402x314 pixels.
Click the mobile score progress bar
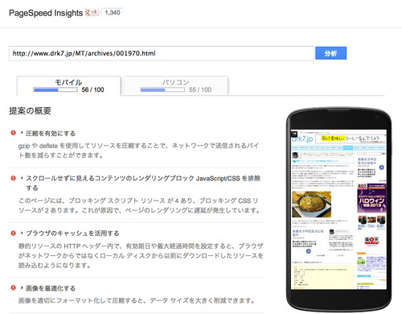(55, 89)
